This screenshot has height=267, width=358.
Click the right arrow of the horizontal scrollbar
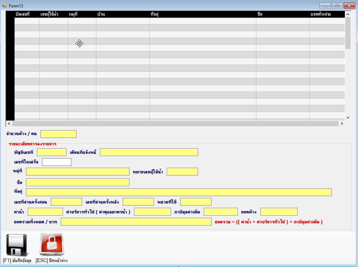coord(342,123)
